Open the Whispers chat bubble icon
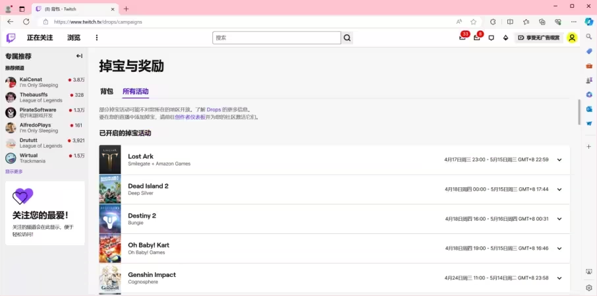 (x=491, y=38)
